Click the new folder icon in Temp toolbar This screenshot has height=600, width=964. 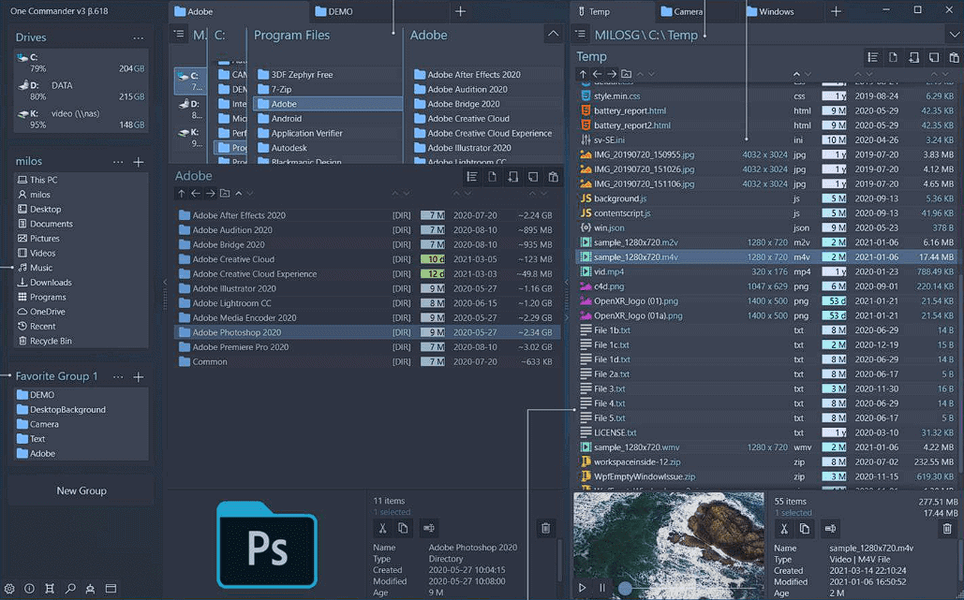pyautogui.click(x=913, y=57)
